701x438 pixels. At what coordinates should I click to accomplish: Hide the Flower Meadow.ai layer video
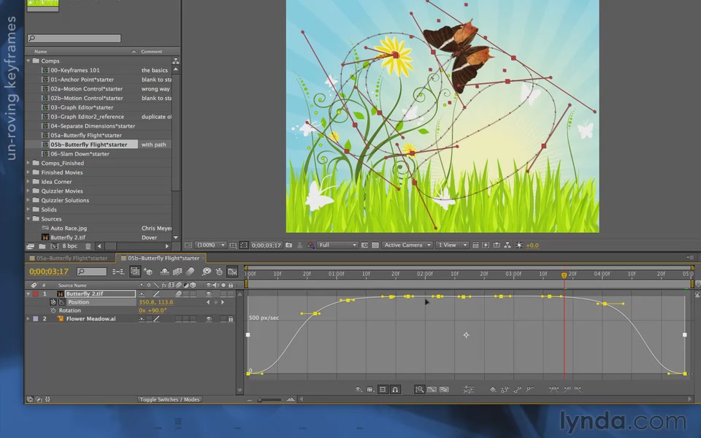tap(209, 319)
